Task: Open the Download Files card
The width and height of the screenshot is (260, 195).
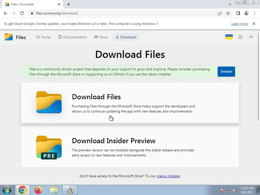Action: (x=130, y=103)
